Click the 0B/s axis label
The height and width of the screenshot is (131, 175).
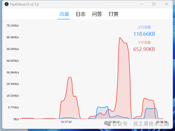click(16, 119)
